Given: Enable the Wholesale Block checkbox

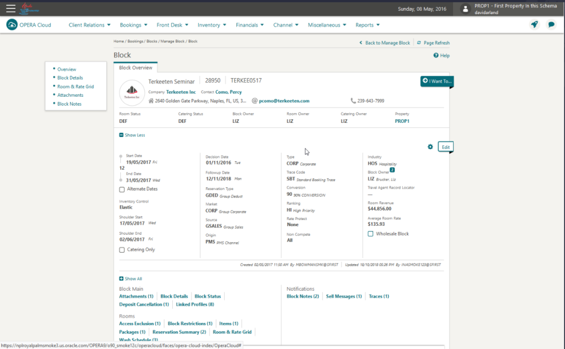Looking at the screenshot, I should (371, 234).
